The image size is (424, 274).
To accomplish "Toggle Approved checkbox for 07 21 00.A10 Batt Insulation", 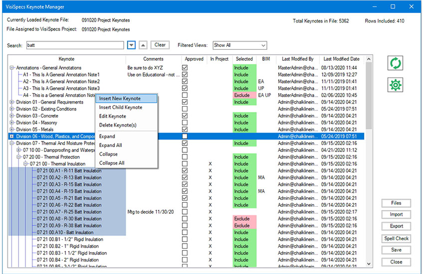I will (185, 233).
